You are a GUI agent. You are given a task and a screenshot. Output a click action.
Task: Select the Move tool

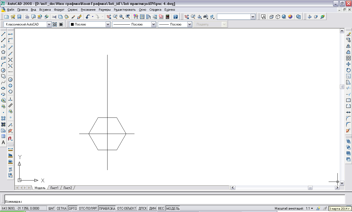348,64
